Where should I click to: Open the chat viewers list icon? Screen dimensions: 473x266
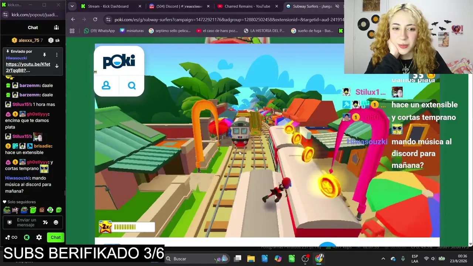point(56,27)
